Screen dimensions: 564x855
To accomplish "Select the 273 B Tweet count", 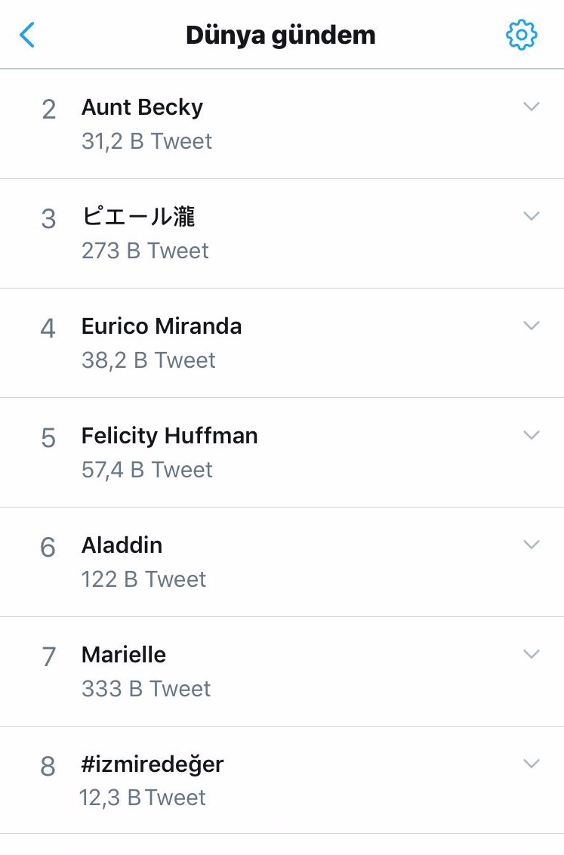I will [x=145, y=251].
